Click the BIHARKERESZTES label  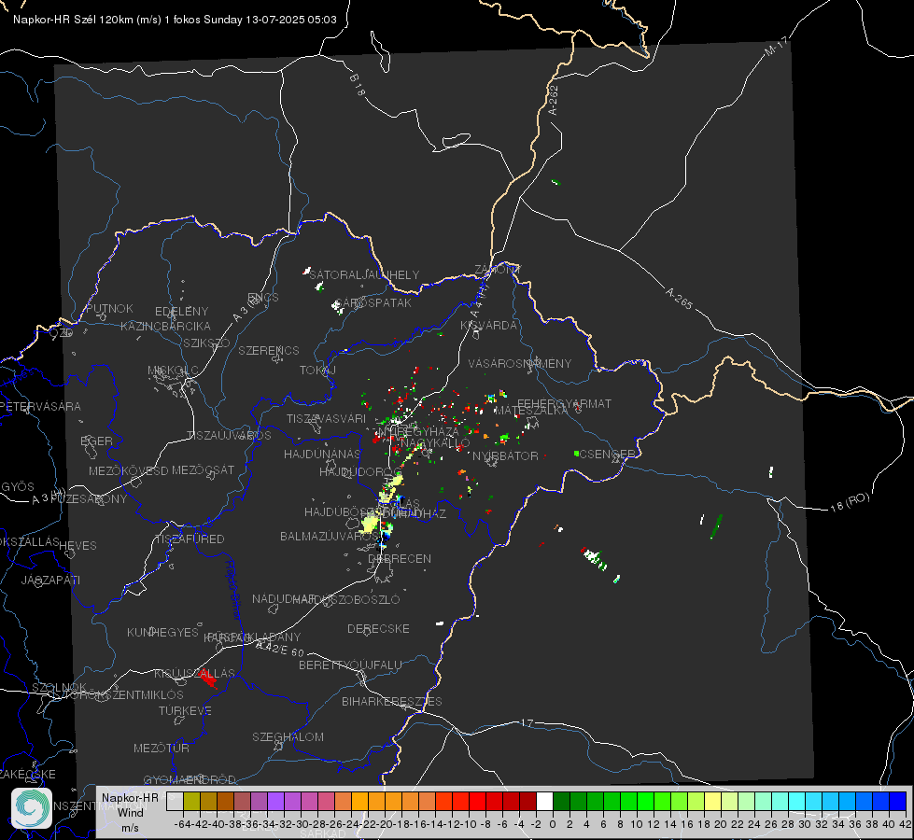click(392, 701)
